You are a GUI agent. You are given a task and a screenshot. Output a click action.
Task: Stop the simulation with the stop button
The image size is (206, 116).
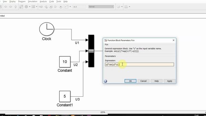61,6
